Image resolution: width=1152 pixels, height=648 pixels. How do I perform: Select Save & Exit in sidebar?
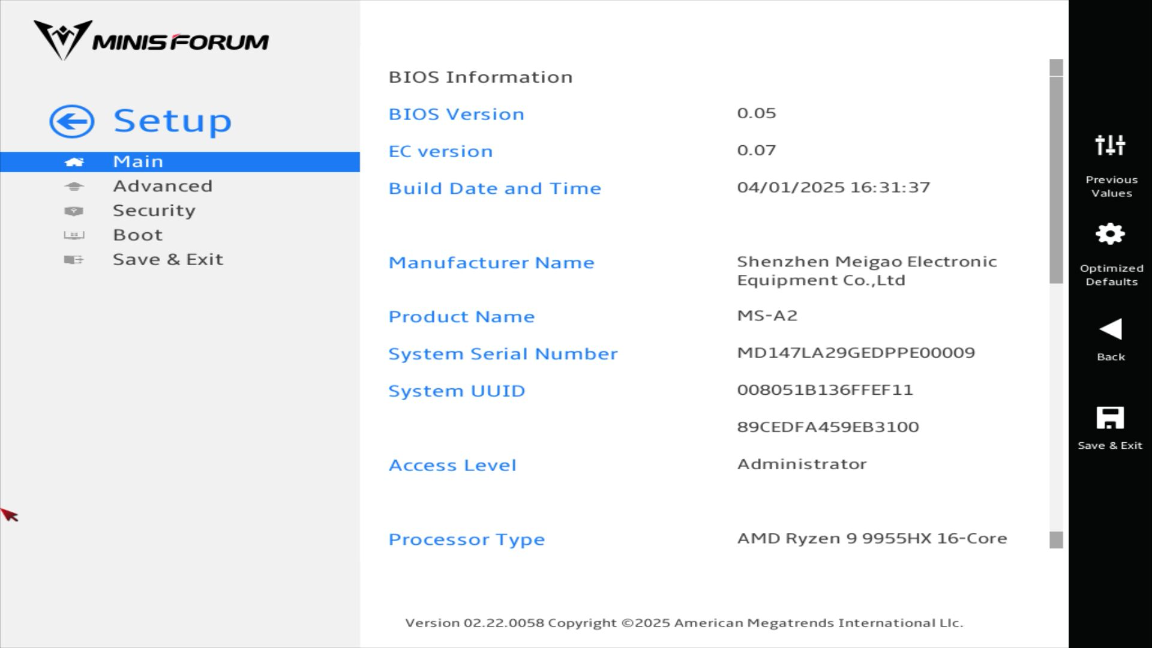click(x=168, y=260)
